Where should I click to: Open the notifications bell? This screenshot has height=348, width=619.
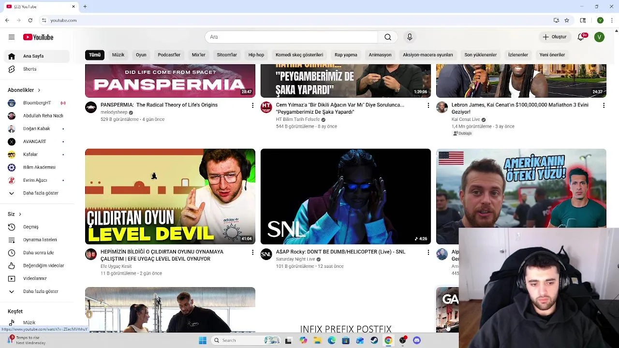click(x=581, y=37)
